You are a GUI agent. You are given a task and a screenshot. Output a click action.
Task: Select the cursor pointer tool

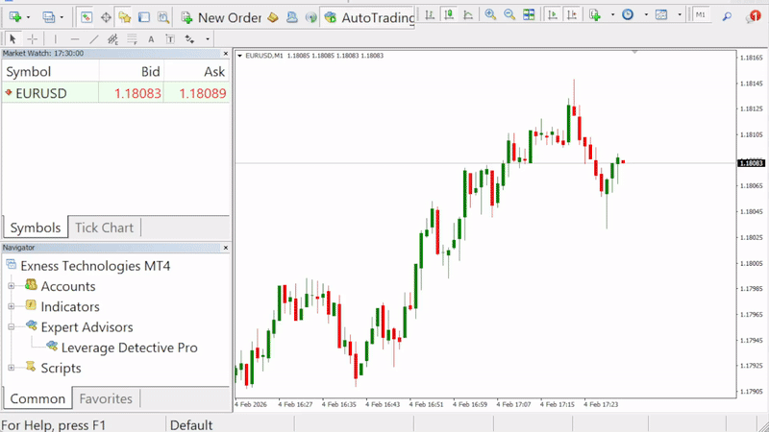12,38
